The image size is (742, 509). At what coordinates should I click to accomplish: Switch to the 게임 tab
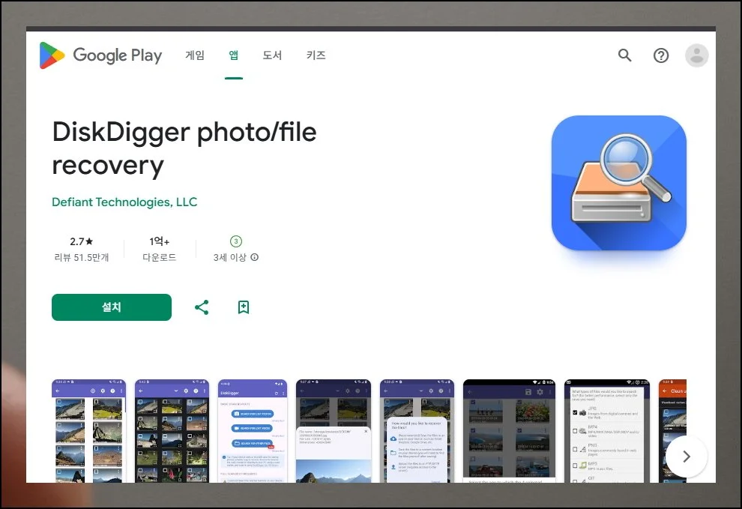[x=195, y=55]
